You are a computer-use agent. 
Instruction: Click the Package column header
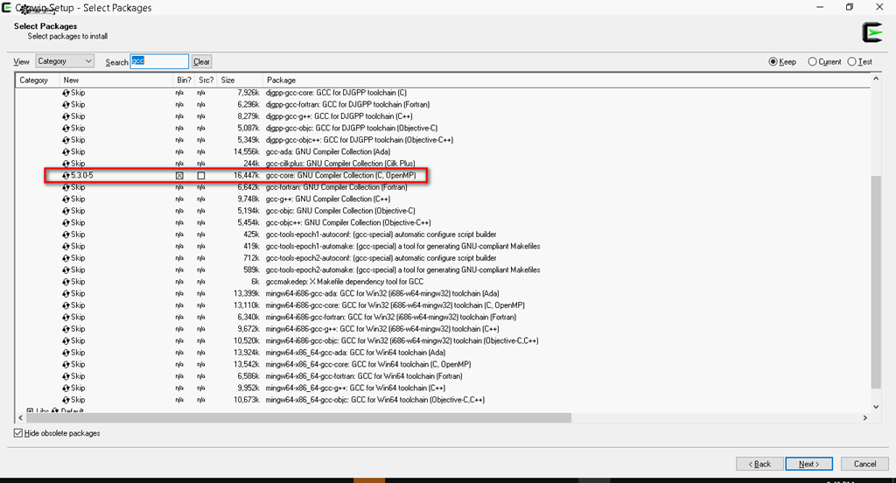click(x=566, y=80)
